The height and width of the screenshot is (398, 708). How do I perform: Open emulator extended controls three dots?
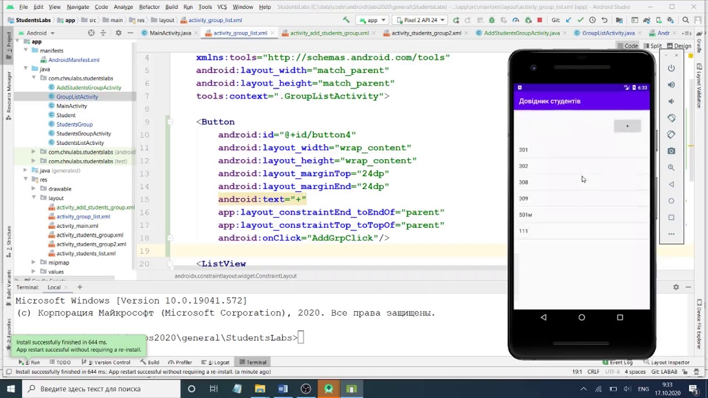tap(671, 234)
